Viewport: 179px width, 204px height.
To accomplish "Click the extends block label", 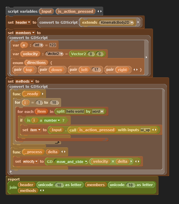I will 89,22.
